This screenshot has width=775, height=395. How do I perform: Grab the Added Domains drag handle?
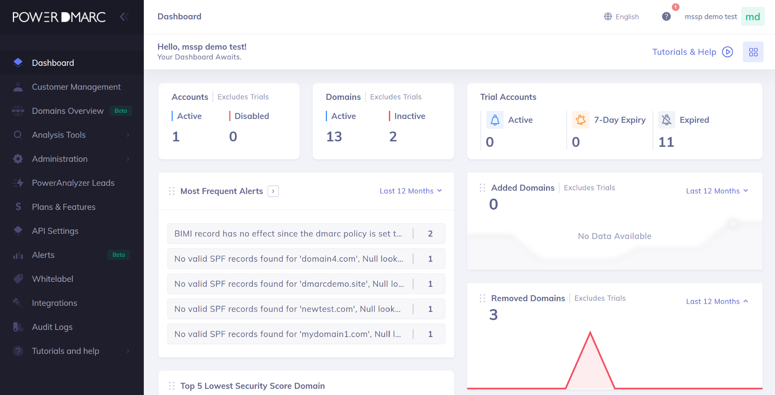[x=482, y=188]
